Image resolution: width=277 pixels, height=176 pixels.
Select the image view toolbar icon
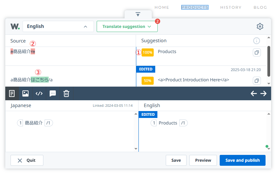(x=25, y=93)
